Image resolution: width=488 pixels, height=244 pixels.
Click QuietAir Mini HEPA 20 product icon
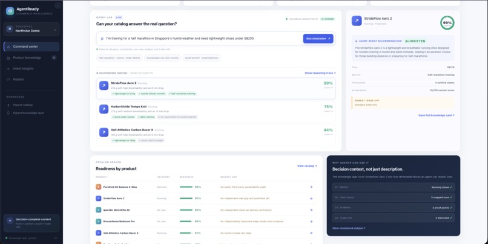point(98,210)
